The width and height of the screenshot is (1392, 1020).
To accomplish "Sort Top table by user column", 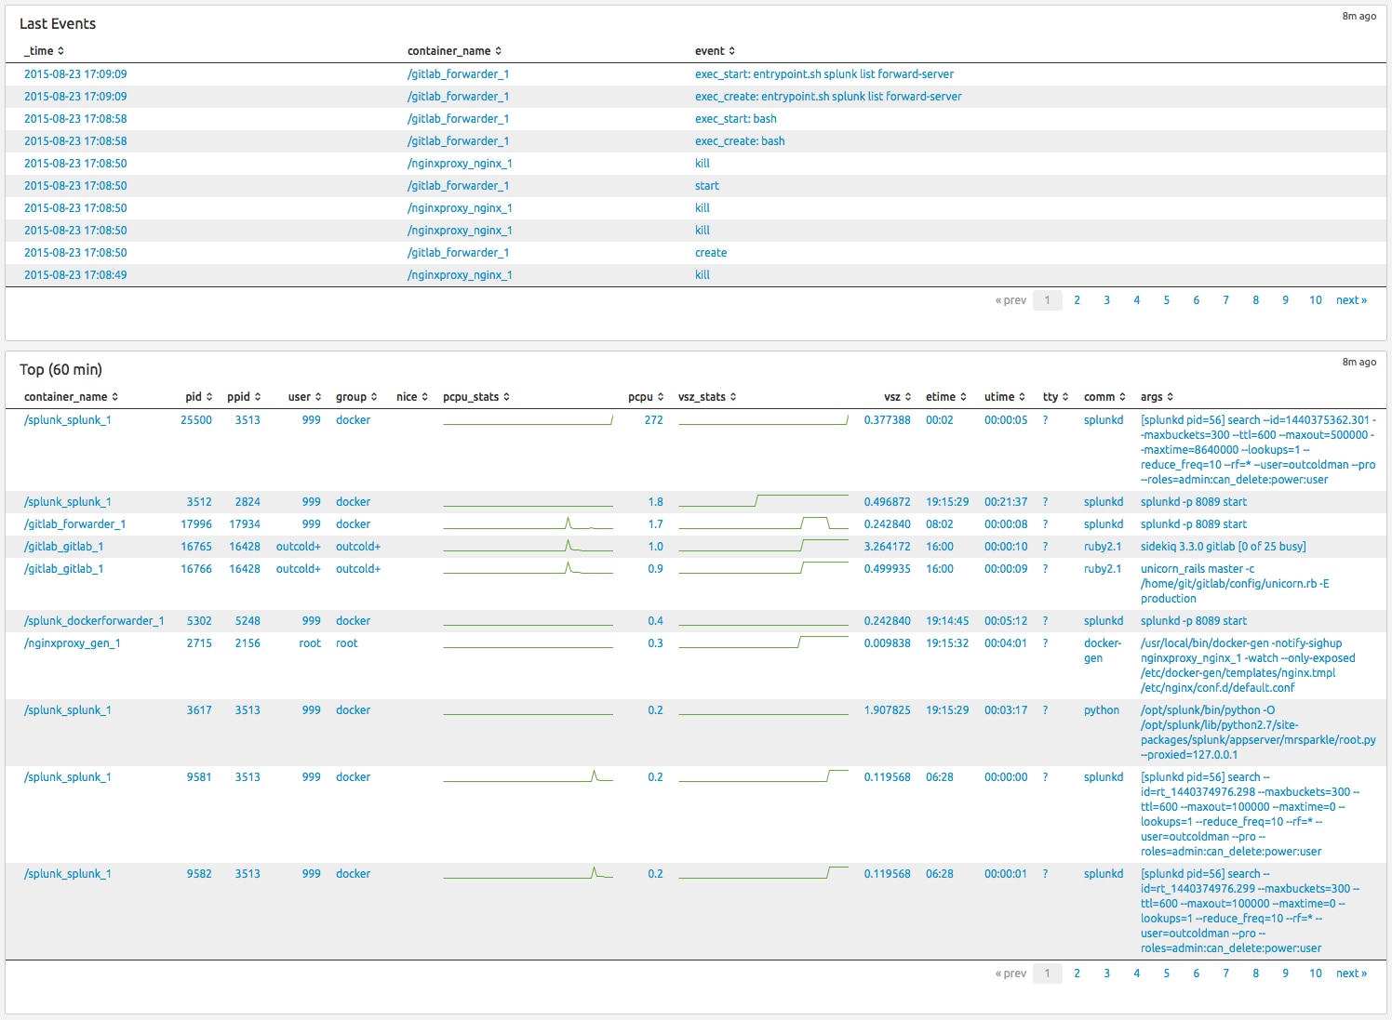I will tap(304, 397).
